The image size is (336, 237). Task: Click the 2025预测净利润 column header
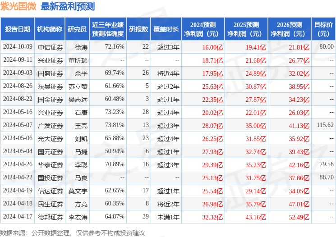coord(246,29)
